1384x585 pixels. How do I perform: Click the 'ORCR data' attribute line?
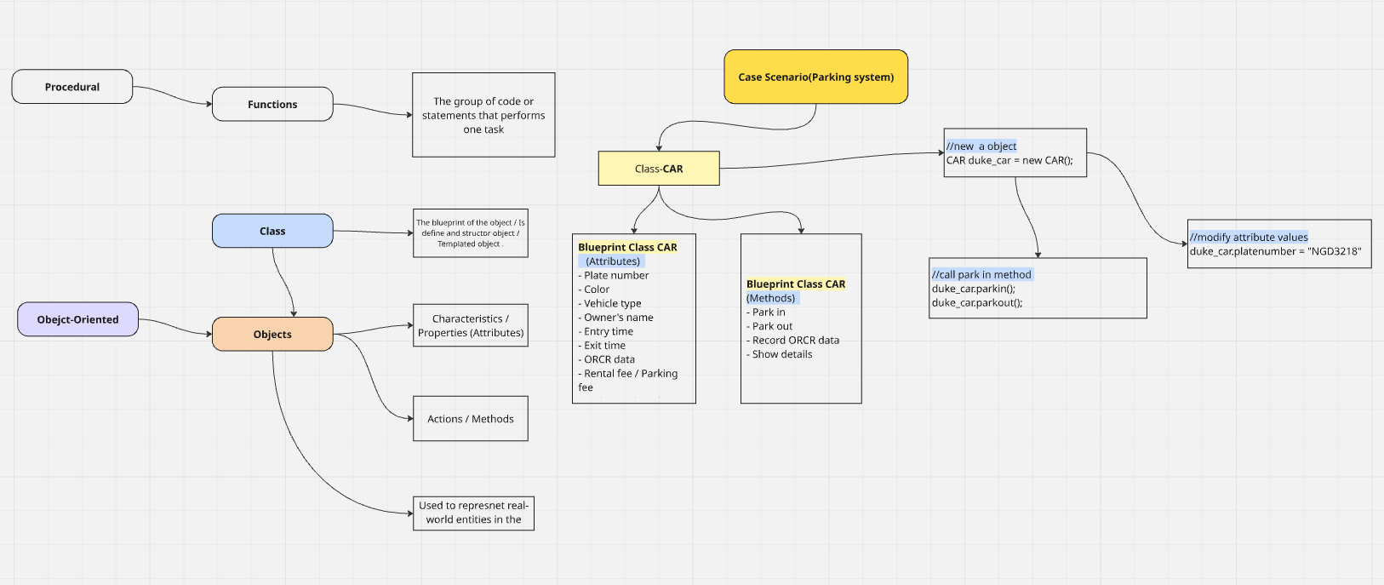coord(607,359)
